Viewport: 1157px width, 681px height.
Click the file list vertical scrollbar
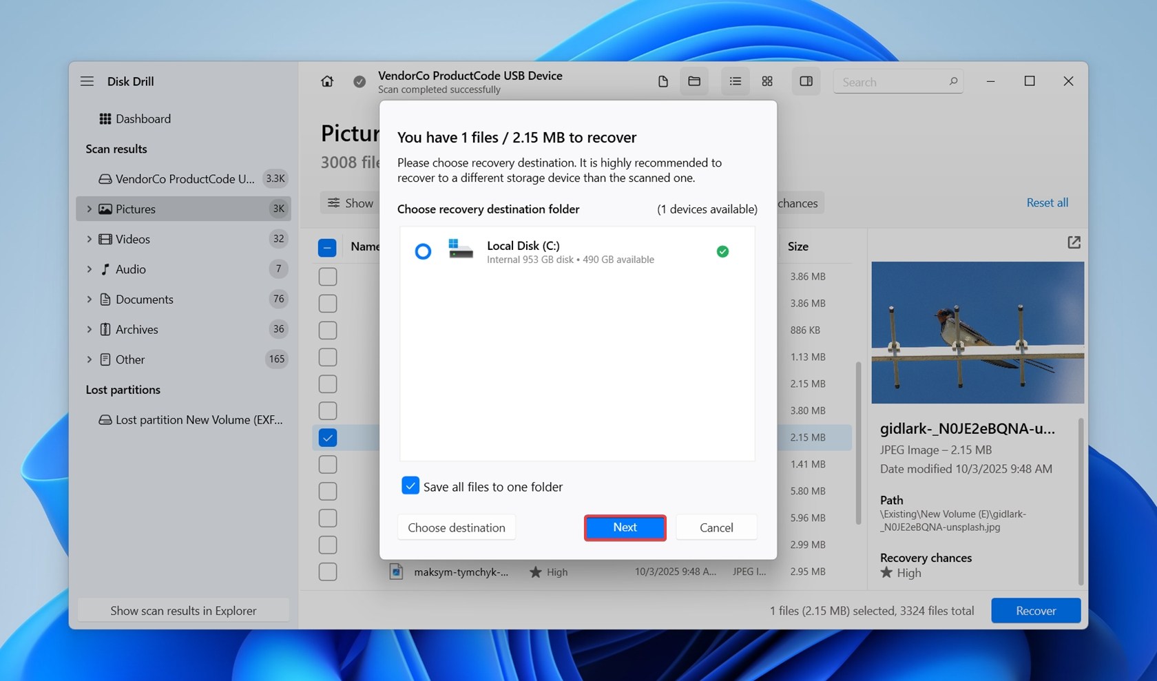point(858,441)
